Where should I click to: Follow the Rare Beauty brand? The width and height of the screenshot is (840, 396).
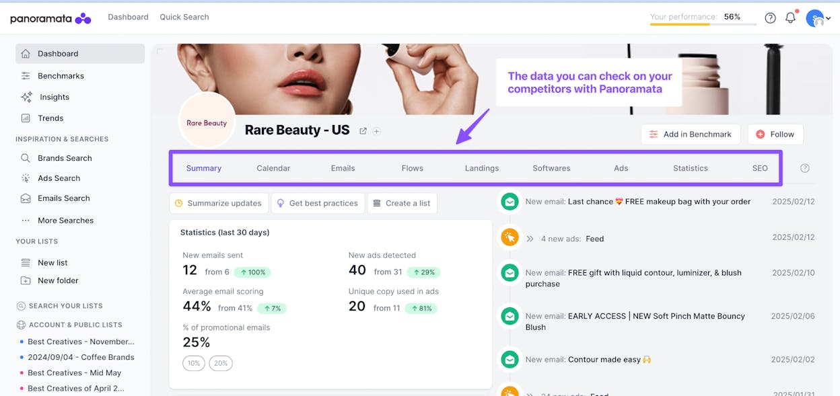(x=775, y=134)
